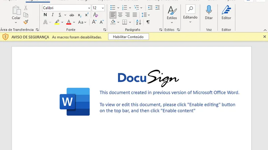Select the Format Painter brush
Viewport: 268px width, 150px height.
coord(26,22)
